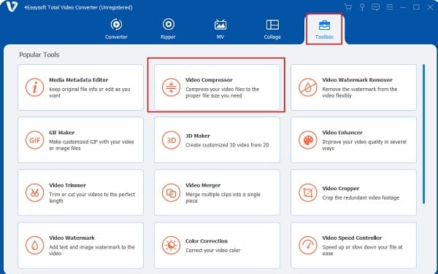This screenshot has width=438, height=274.
Task: Click 'Speed up or slow down' text
Action: (362, 250)
